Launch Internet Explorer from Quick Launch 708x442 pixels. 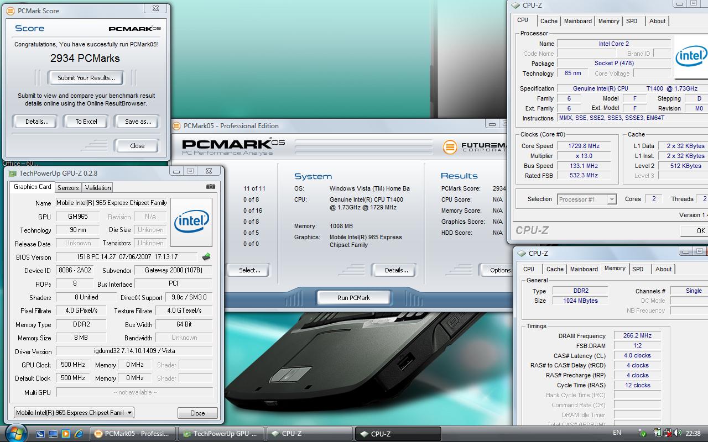tap(79, 434)
